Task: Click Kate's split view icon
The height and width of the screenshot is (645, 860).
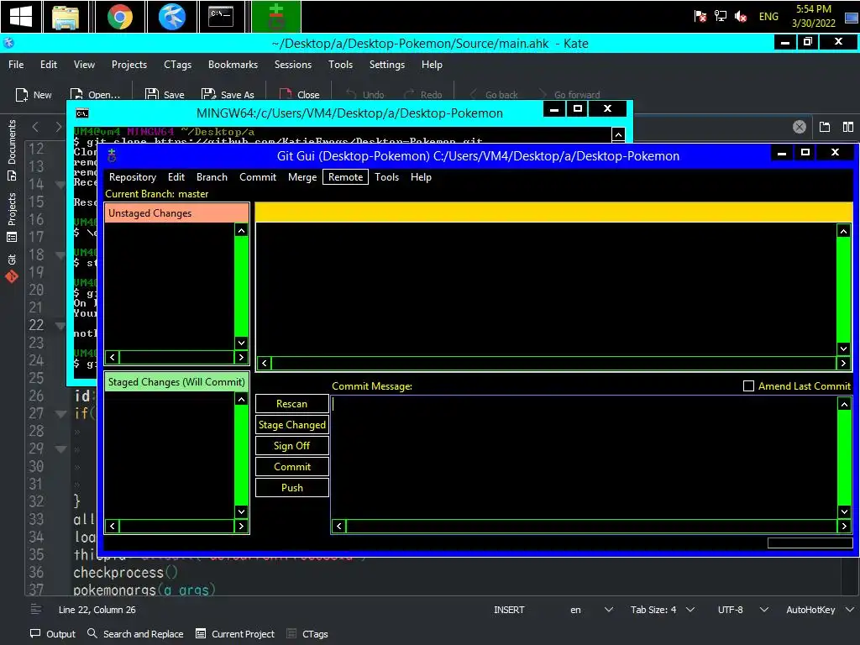Action: click(848, 128)
